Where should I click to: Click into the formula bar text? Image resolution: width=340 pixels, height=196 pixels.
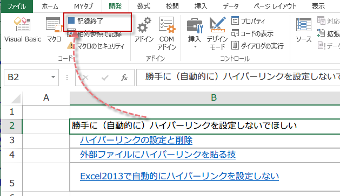point(238,77)
